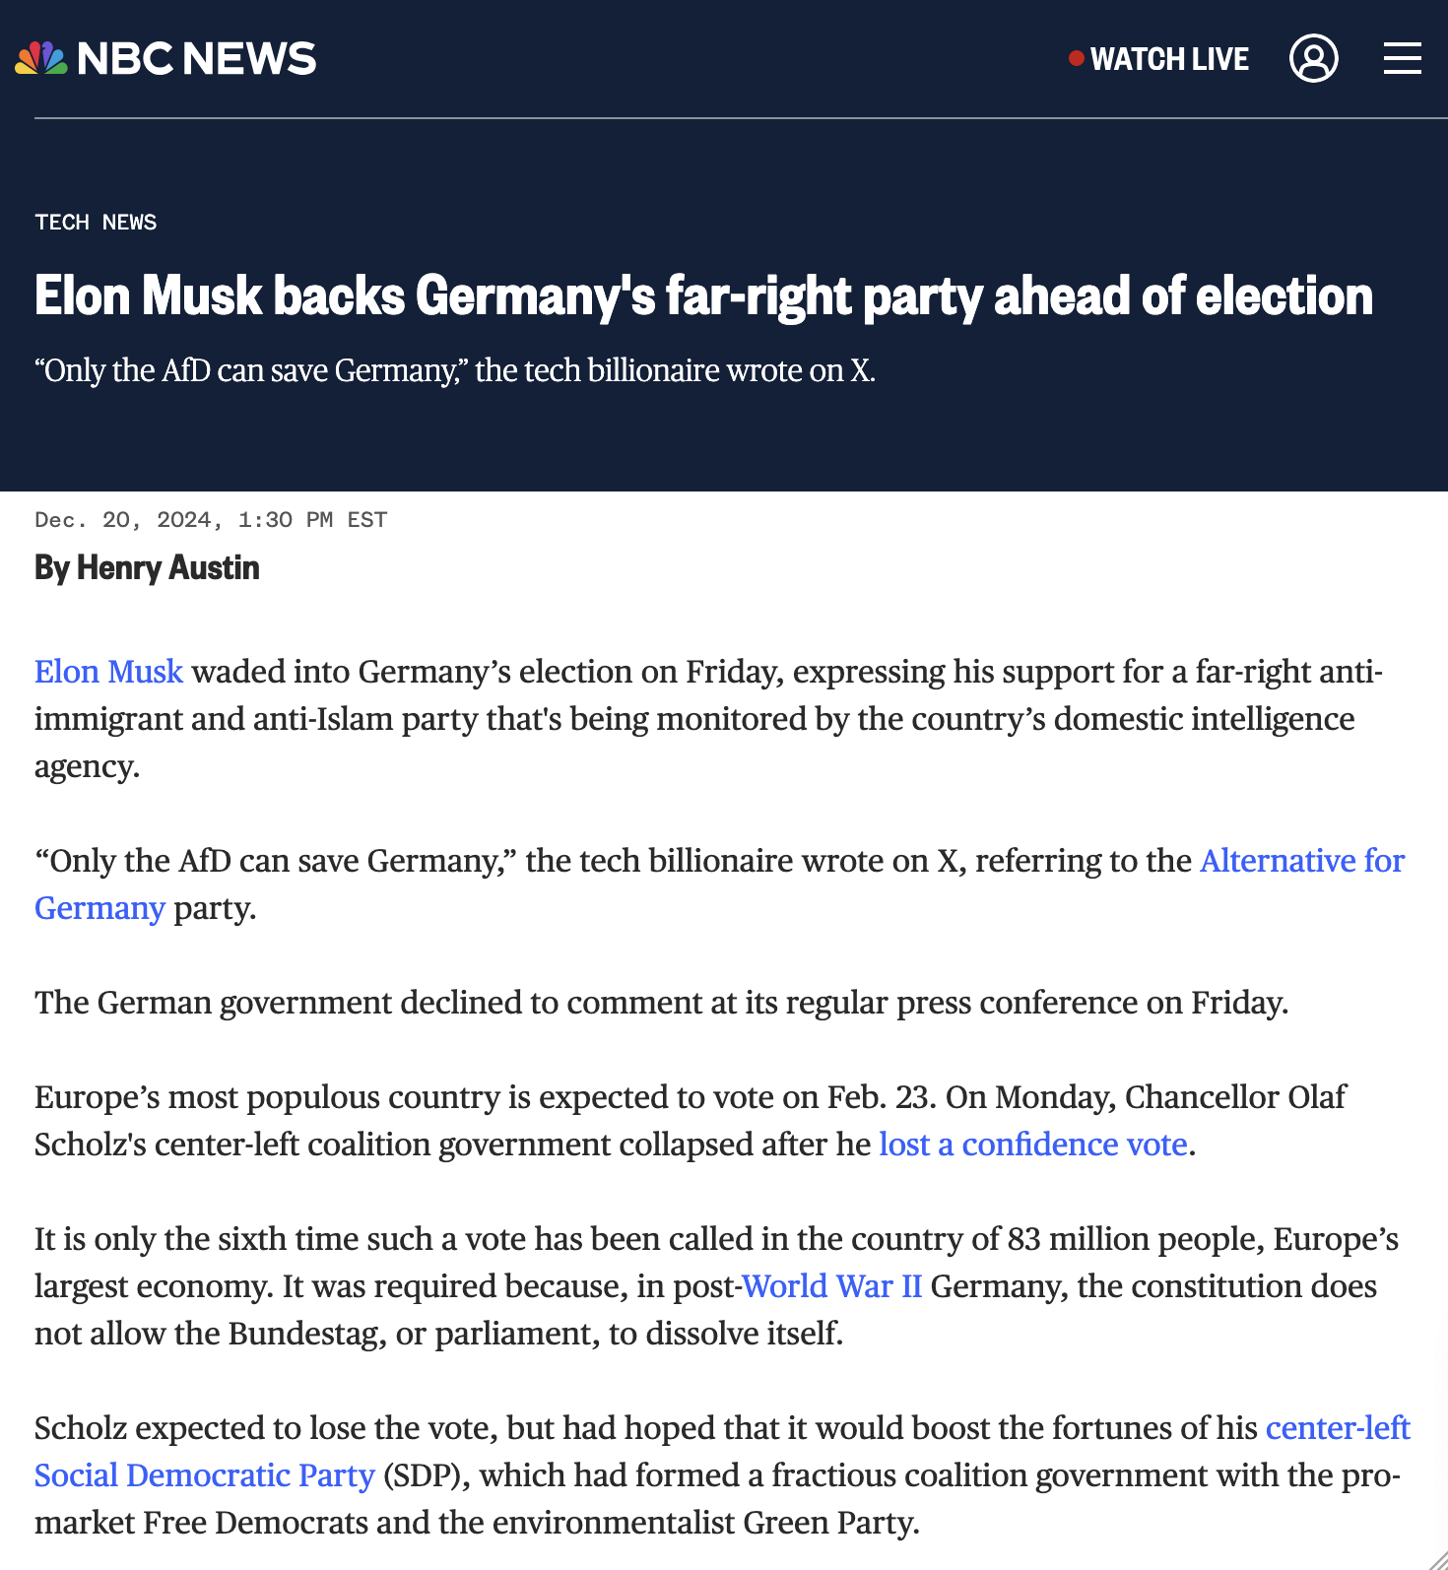Click the NBC News wordmark text
This screenshot has height=1570, width=1448.
(x=197, y=58)
